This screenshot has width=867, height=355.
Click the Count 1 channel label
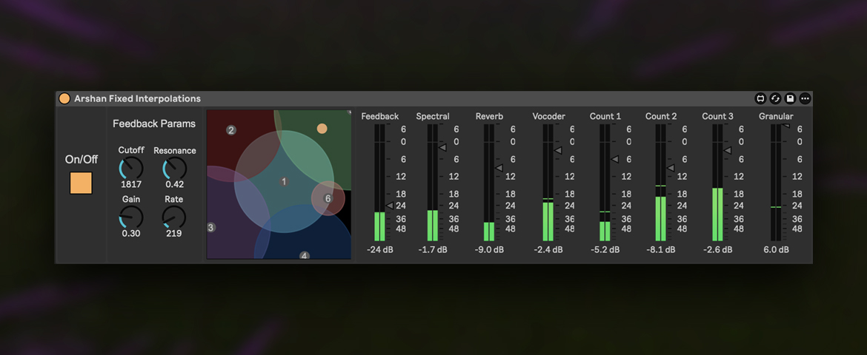point(605,117)
